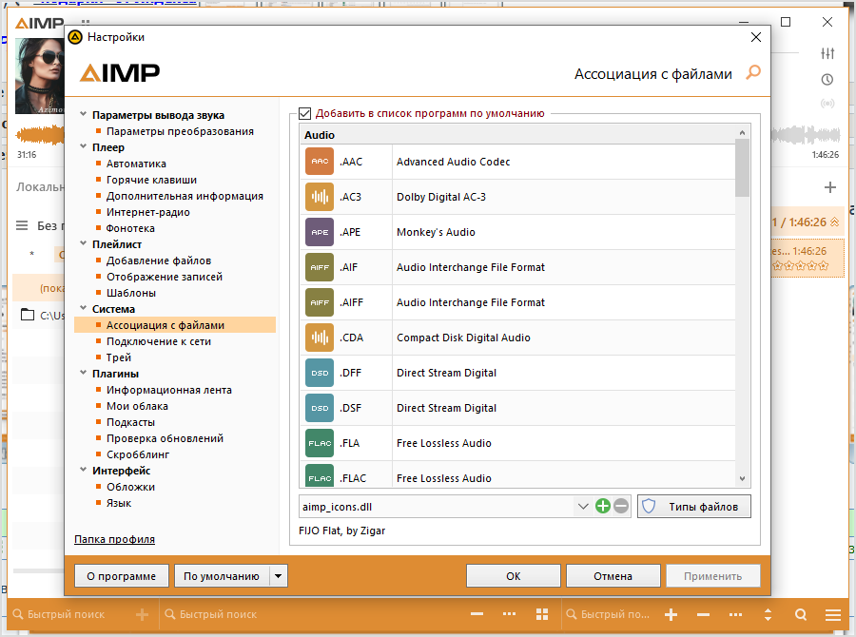Click the playlist hamburger menu icon in main window
Image resolution: width=856 pixels, height=637 pixels.
(22, 225)
